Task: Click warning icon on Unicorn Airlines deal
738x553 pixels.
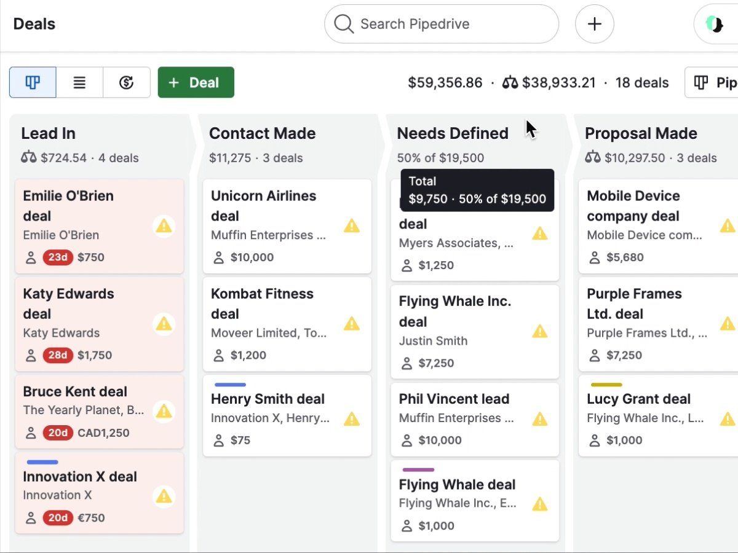Action: pos(352,226)
